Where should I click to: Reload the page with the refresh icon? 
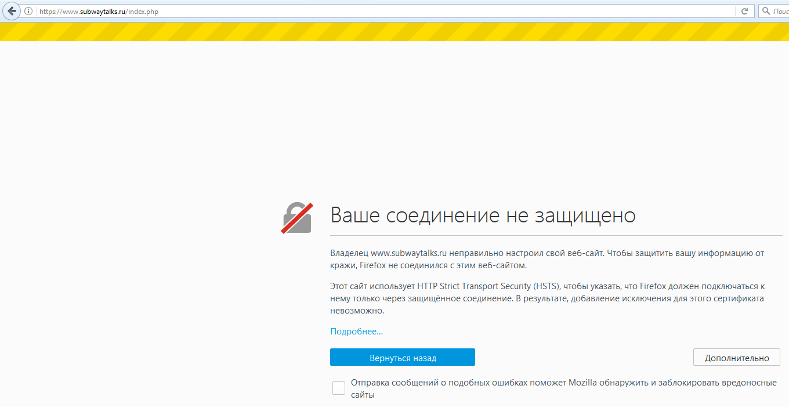[744, 11]
